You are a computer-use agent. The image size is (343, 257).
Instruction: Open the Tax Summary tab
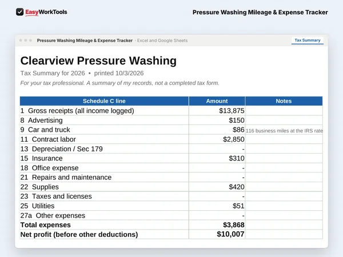pos(308,41)
